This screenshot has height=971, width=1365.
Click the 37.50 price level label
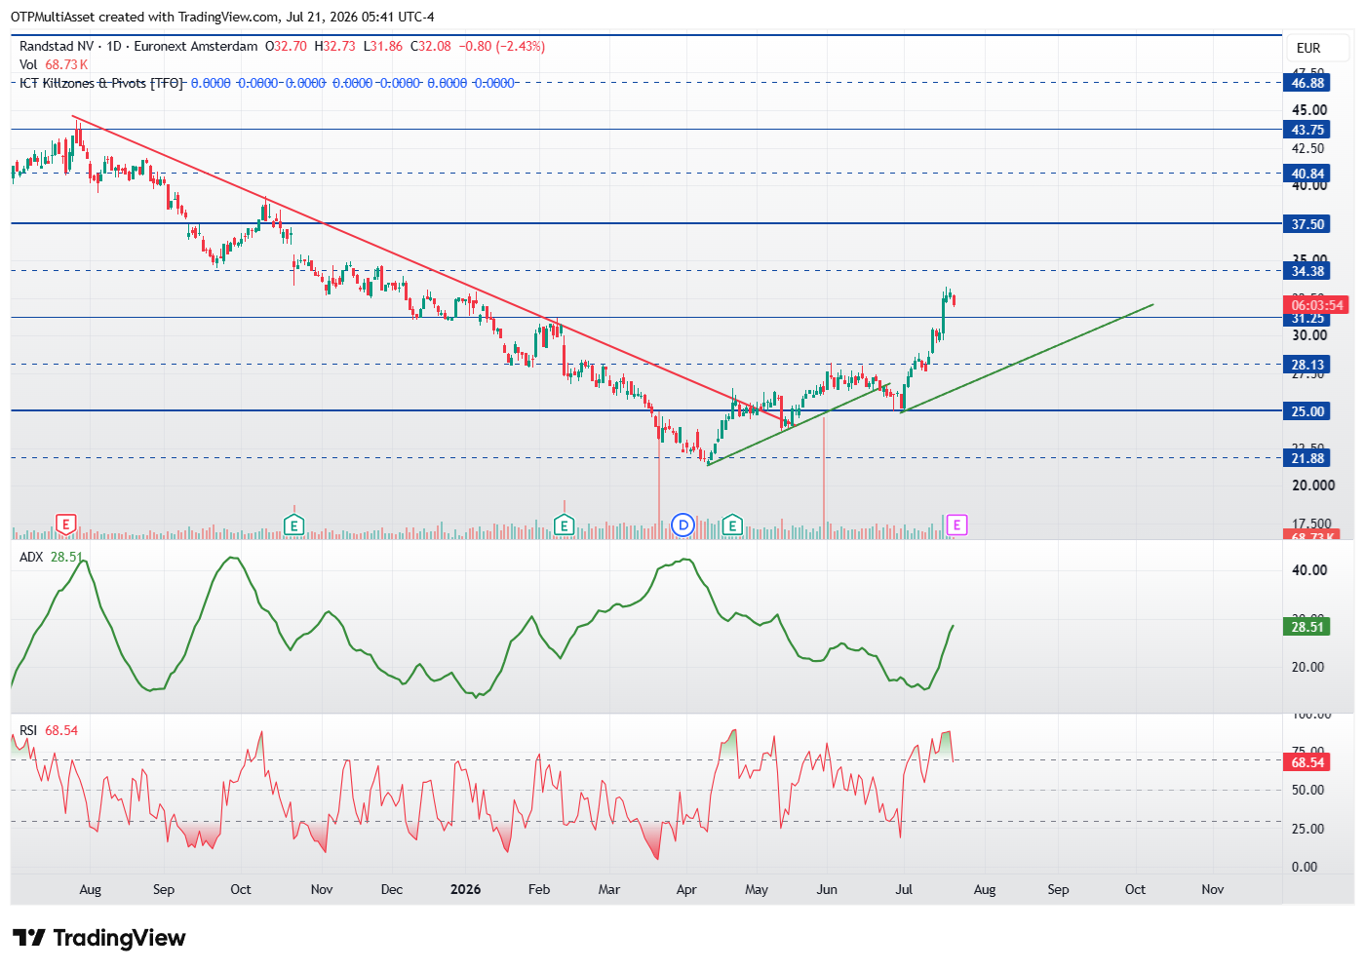tap(1306, 224)
